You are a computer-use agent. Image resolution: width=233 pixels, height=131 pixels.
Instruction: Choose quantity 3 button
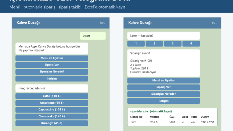(173, 44)
